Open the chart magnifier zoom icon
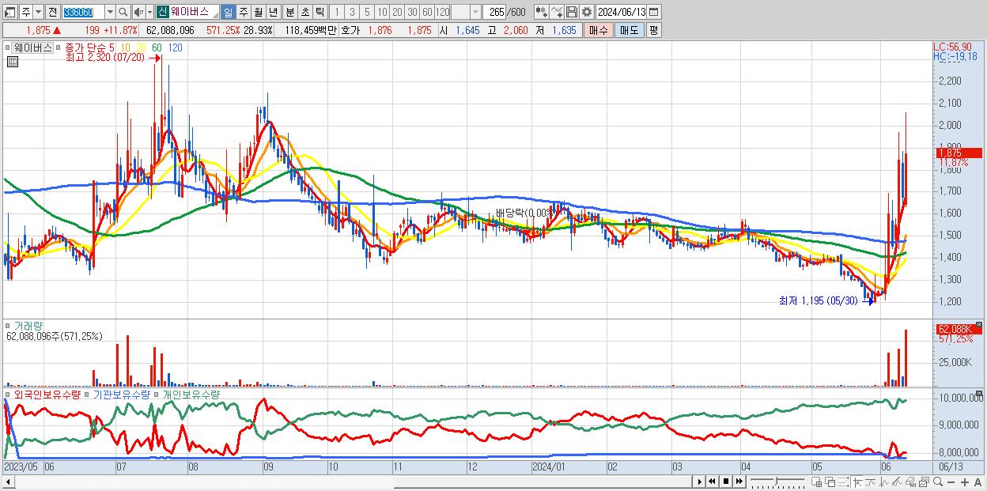987x491 pixels. (x=937, y=482)
